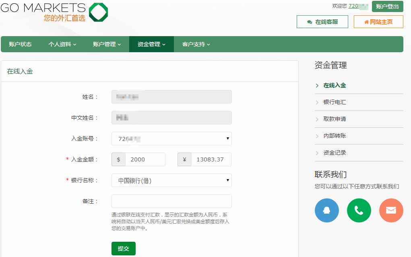This screenshot has height=257, width=411.
Task: Open the 账户管理 menu
Action: [107, 44]
